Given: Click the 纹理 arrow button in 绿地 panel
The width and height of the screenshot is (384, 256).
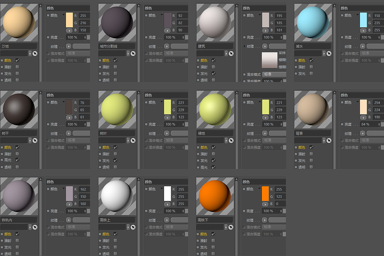Looking at the screenshot, I should point(265,133).
